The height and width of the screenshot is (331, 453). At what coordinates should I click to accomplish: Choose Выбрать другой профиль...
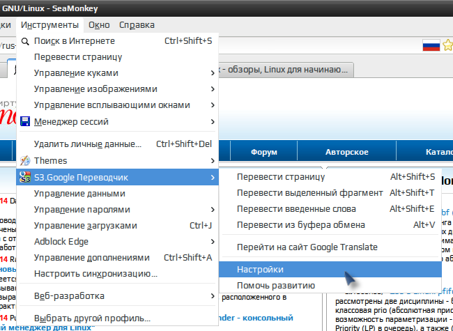117,318
